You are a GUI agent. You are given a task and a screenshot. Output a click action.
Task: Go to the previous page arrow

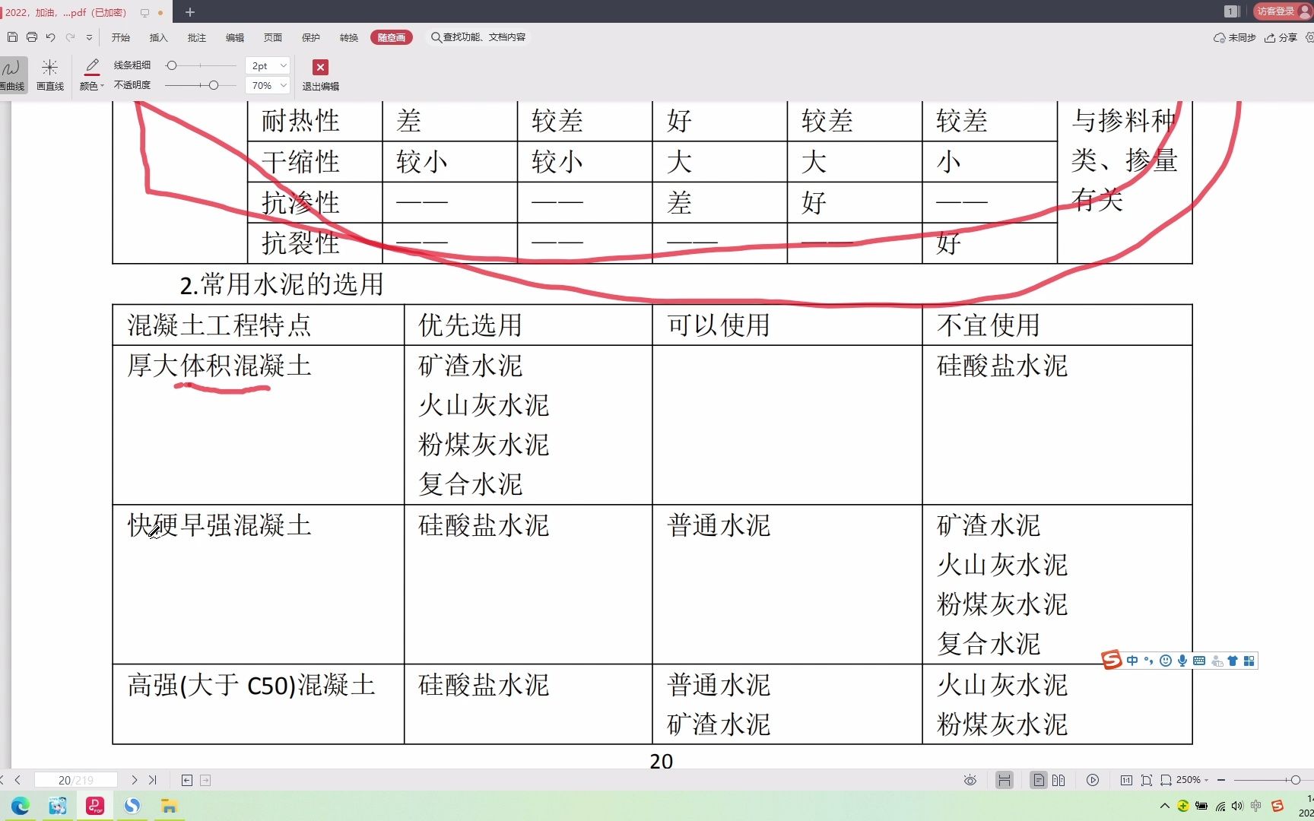point(18,780)
